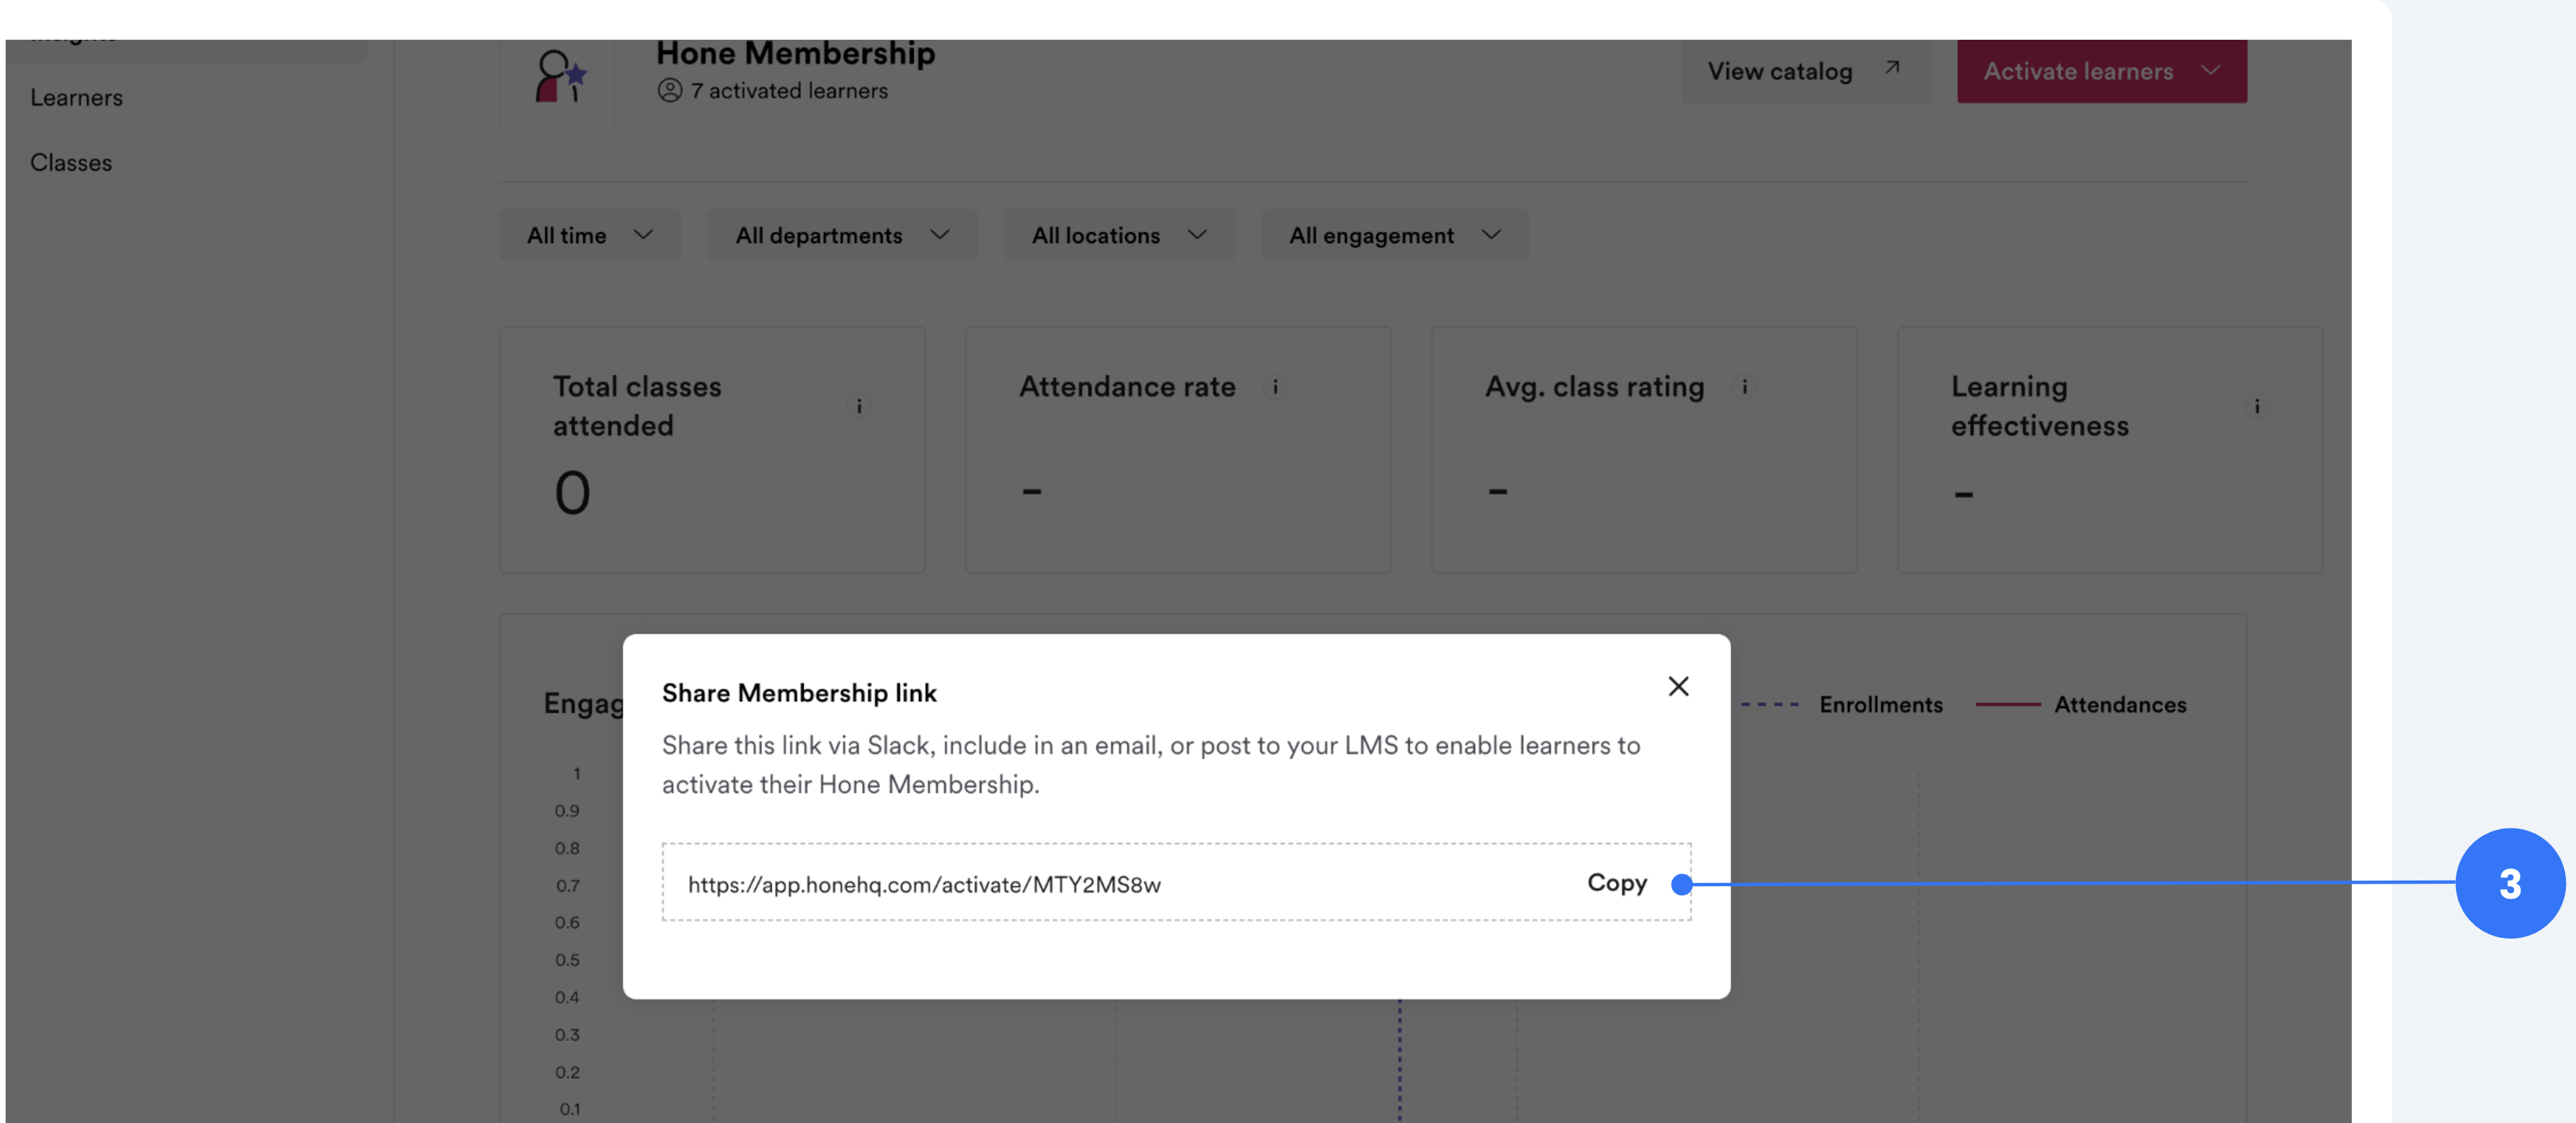2576x1123 pixels.
Task: Select the activation URL text field
Action: click(x=1176, y=882)
